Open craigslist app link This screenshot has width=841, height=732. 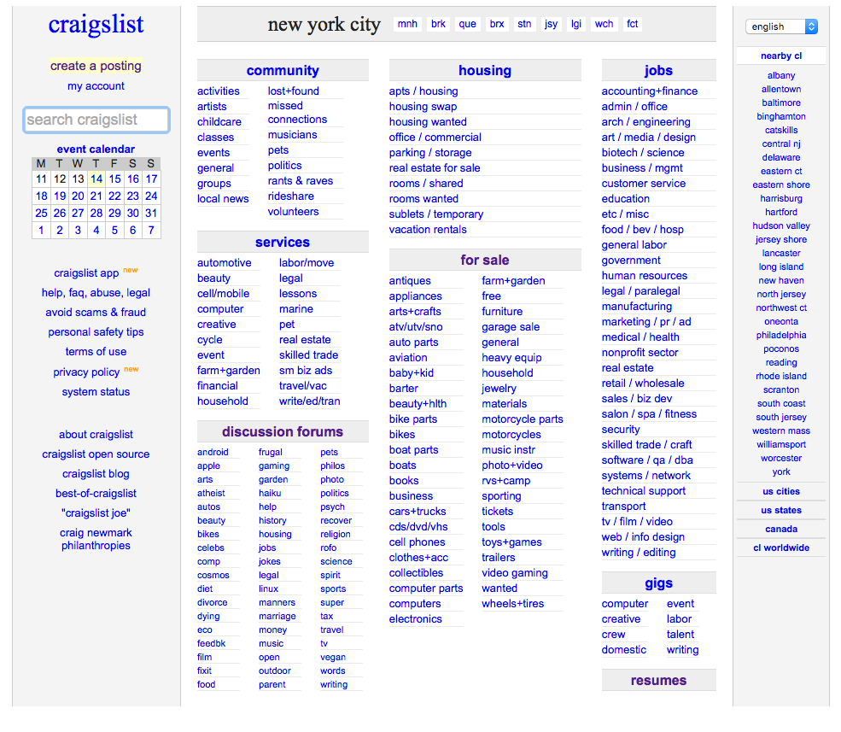point(86,273)
